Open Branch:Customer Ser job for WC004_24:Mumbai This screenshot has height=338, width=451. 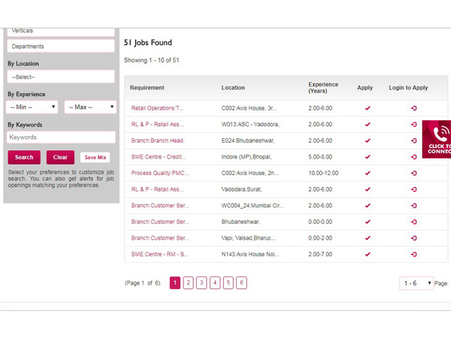(160, 206)
